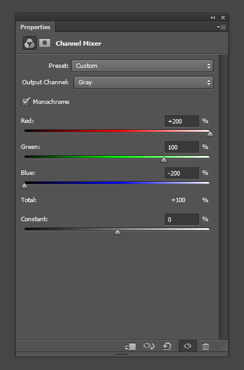Click the Constant slider handle
Image resolution: width=244 pixels, height=370 pixels.
click(117, 232)
